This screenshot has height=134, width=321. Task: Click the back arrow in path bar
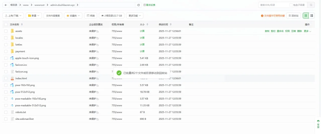point(6,5)
